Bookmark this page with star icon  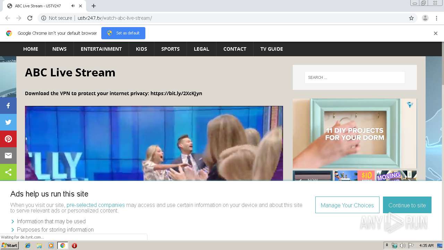coord(411,18)
